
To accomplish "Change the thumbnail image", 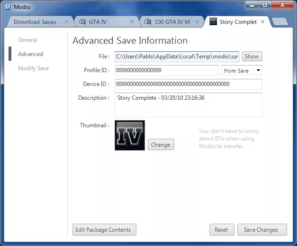I will [x=161, y=144].
